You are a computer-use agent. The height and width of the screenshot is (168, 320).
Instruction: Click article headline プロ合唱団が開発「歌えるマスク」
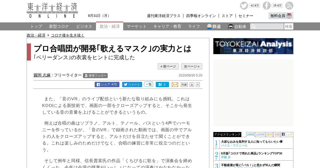(113, 49)
